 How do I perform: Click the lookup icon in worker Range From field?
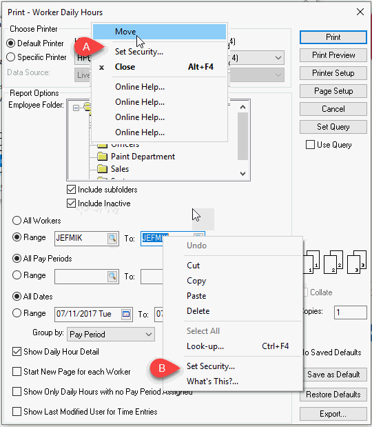coord(112,238)
